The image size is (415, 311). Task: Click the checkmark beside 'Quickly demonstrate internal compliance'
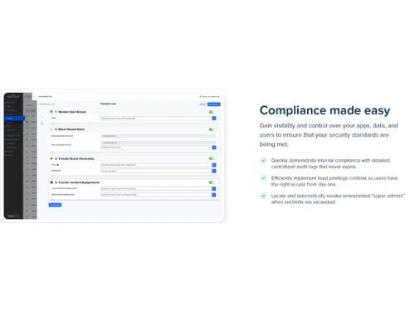[263, 160]
